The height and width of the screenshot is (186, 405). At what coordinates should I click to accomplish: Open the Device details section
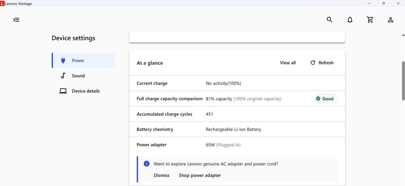click(86, 91)
